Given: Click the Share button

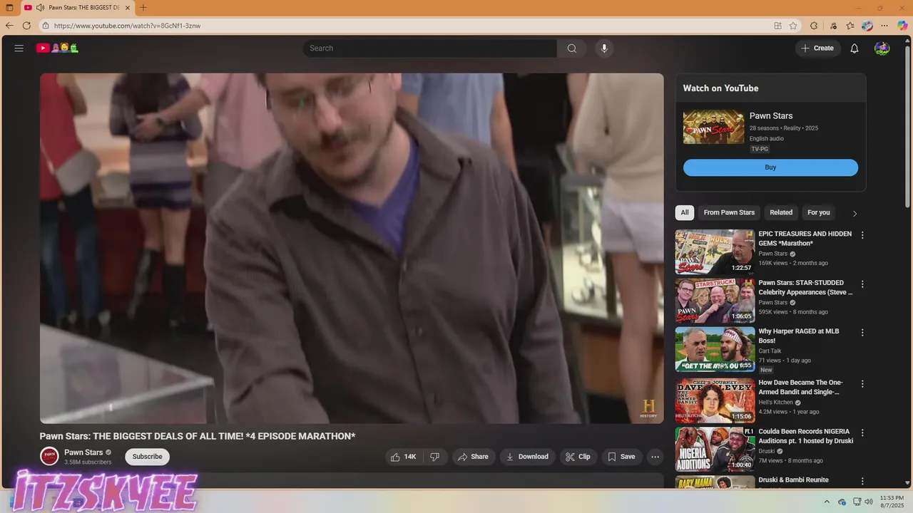Looking at the screenshot, I should click(x=474, y=457).
